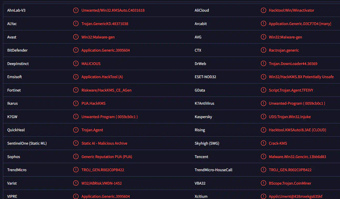Image resolution: width=340 pixels, height=199 pixels.
Task: Click the alert icon next to Trojan.DownLoader44.36569
Action: click(x=263, y=63)
